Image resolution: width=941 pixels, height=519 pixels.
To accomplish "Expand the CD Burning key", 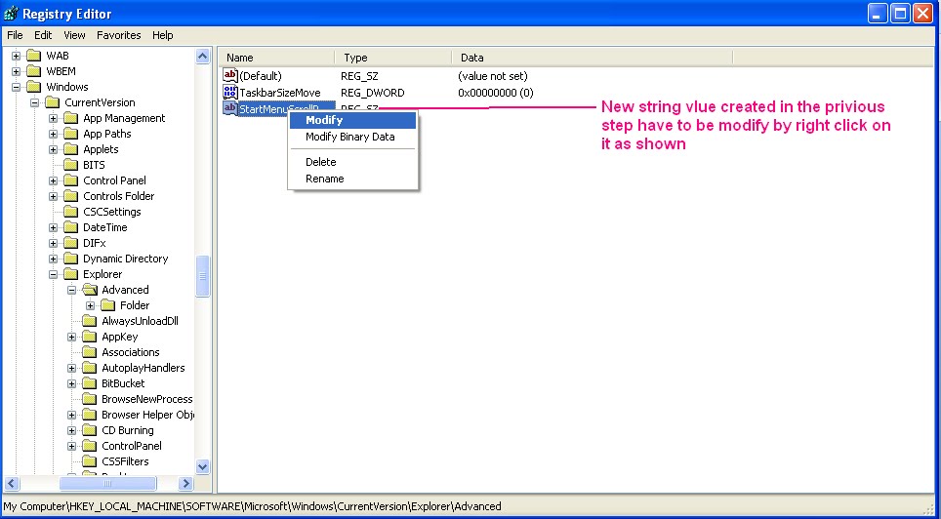I will click(72, 430).
